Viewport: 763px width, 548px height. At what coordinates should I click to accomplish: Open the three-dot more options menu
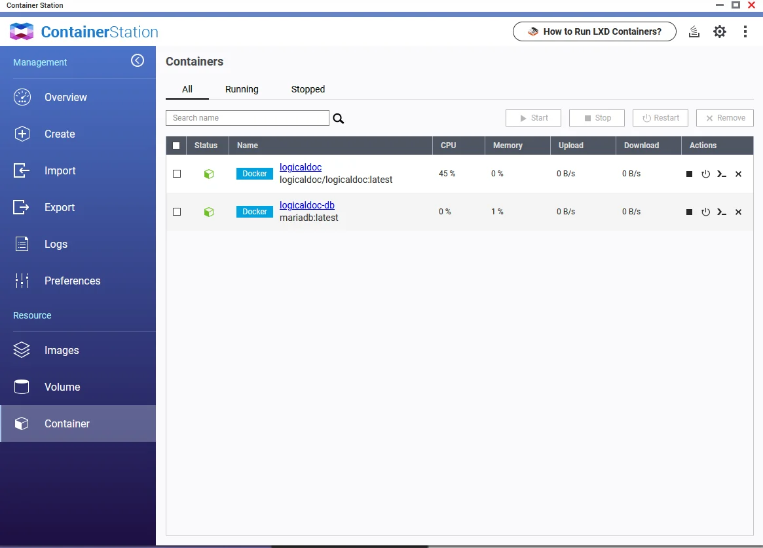click(x=745, y=31)
